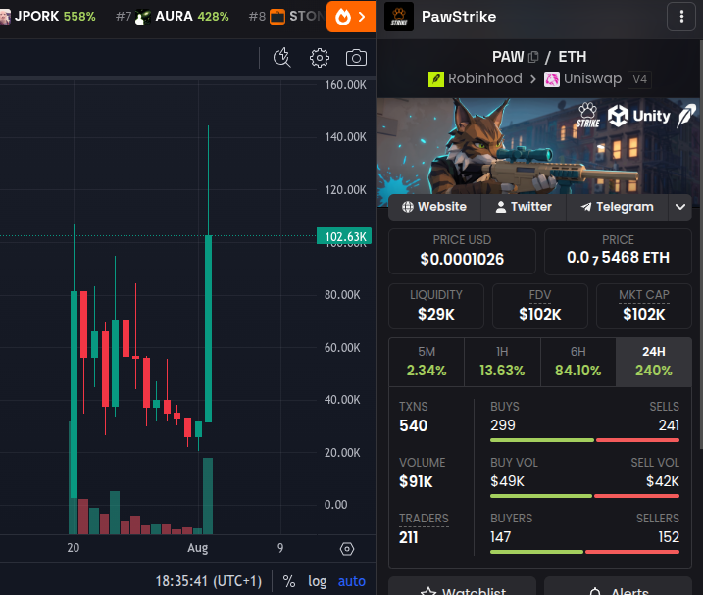Open PawStrike Website link
703x595 pixels.
(x=434, y=207)
